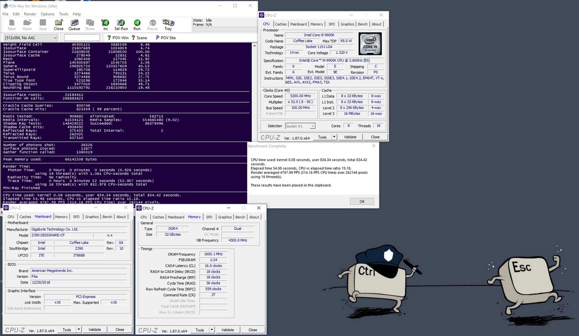Close the Benchmark Complete dialog with X
579x336 pixels.
tap(373, 146)
